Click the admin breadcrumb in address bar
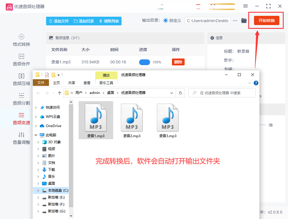This screenshot has width=288, height=219. tap(94, 93)
